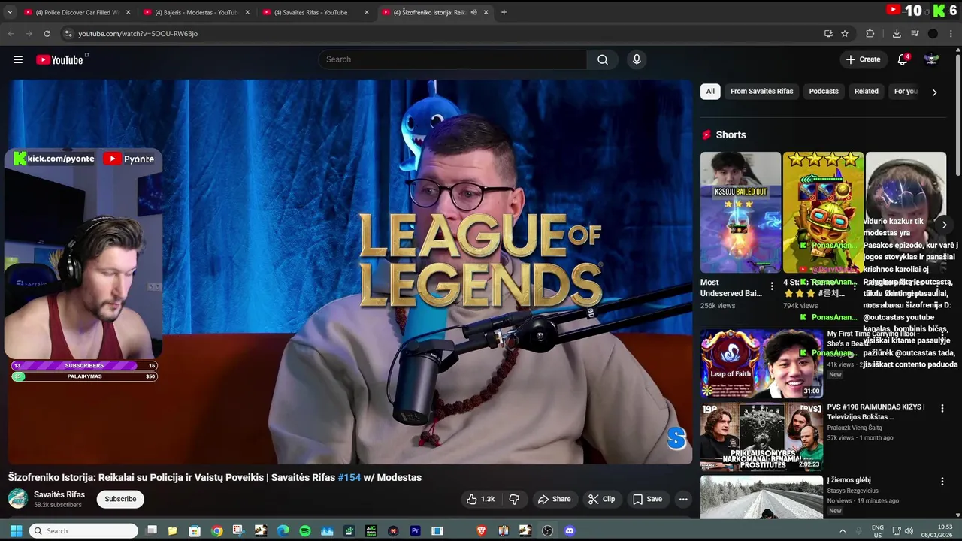Show next Shorts with right arrow

tap(945, 225)
